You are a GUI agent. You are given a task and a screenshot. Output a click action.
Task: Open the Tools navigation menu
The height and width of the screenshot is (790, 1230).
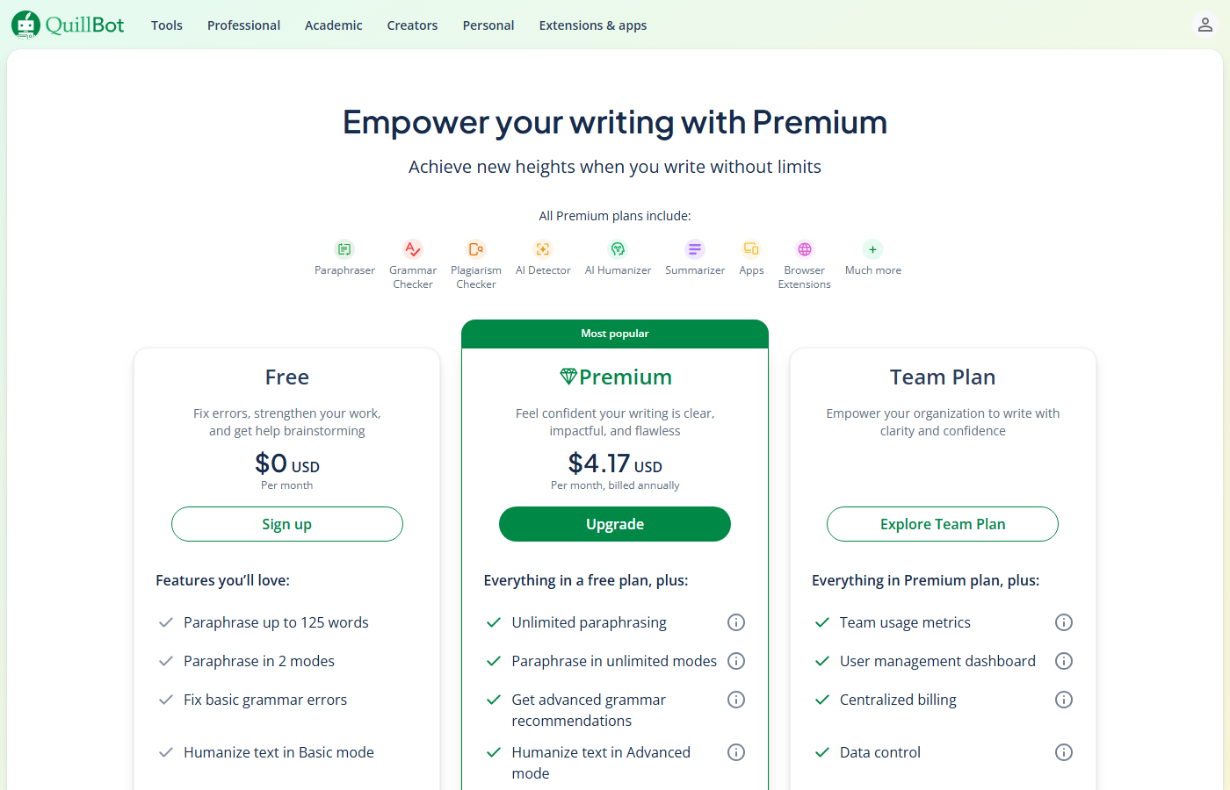[x=166, y=25]
